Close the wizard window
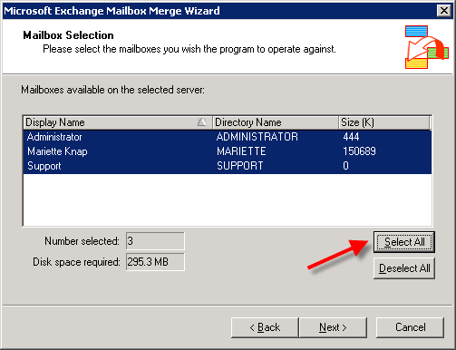456x350 pixels. [x=444, y=11]
